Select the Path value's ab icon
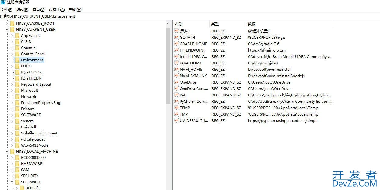 176,95
